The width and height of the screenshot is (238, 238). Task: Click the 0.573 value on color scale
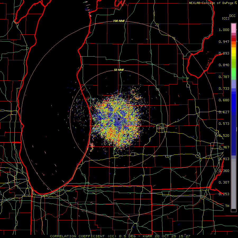(224, 124)
